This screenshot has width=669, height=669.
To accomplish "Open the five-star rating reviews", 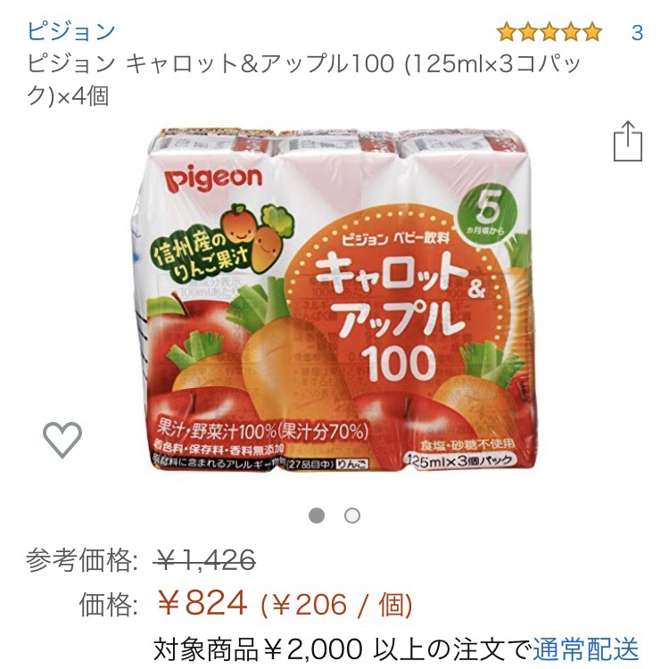I will pyautogui.click(x=549, y=33).
